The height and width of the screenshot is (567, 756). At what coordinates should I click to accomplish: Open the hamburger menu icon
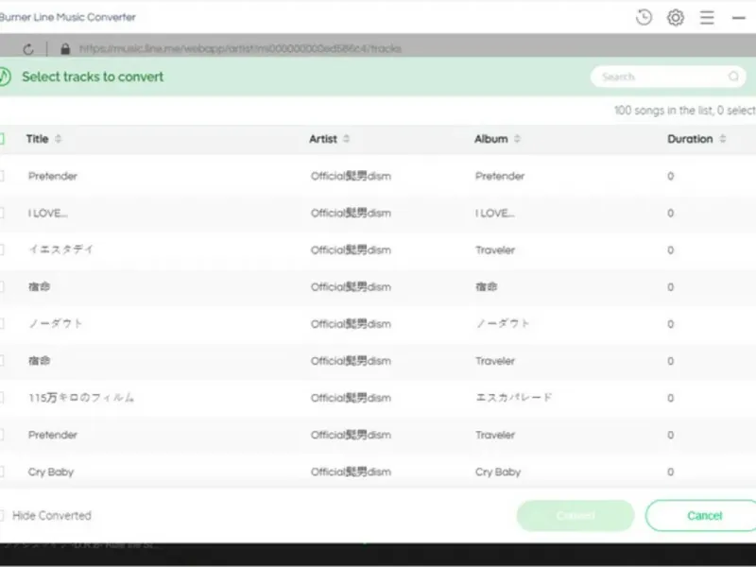tap(707, 18)
